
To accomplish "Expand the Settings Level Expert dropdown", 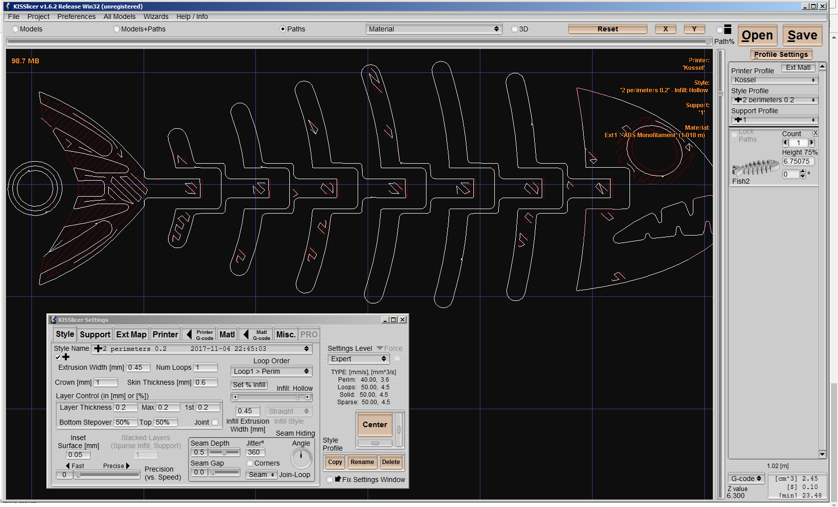I will click(x=358, y=359).
